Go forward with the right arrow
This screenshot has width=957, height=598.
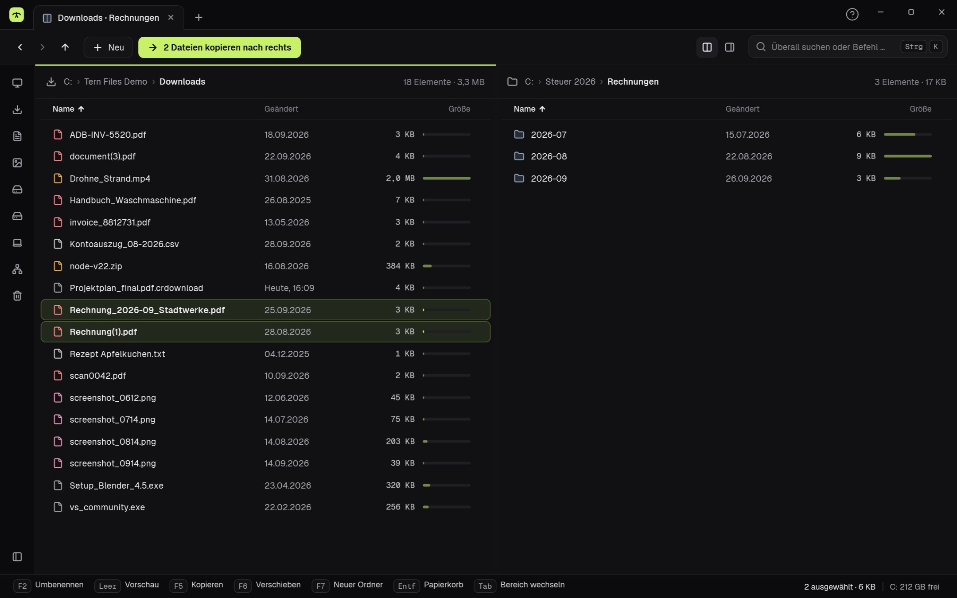point(43,47)
